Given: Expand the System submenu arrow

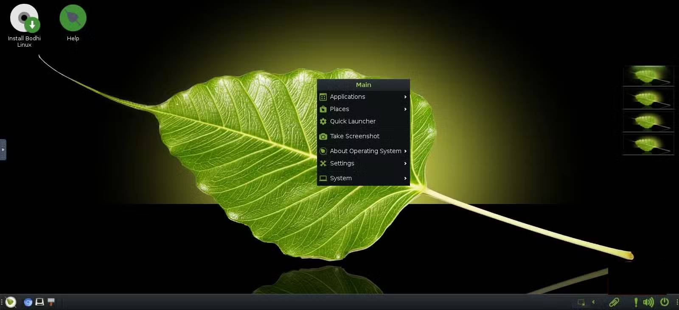Looking at the screenshot, I should 405,178.
